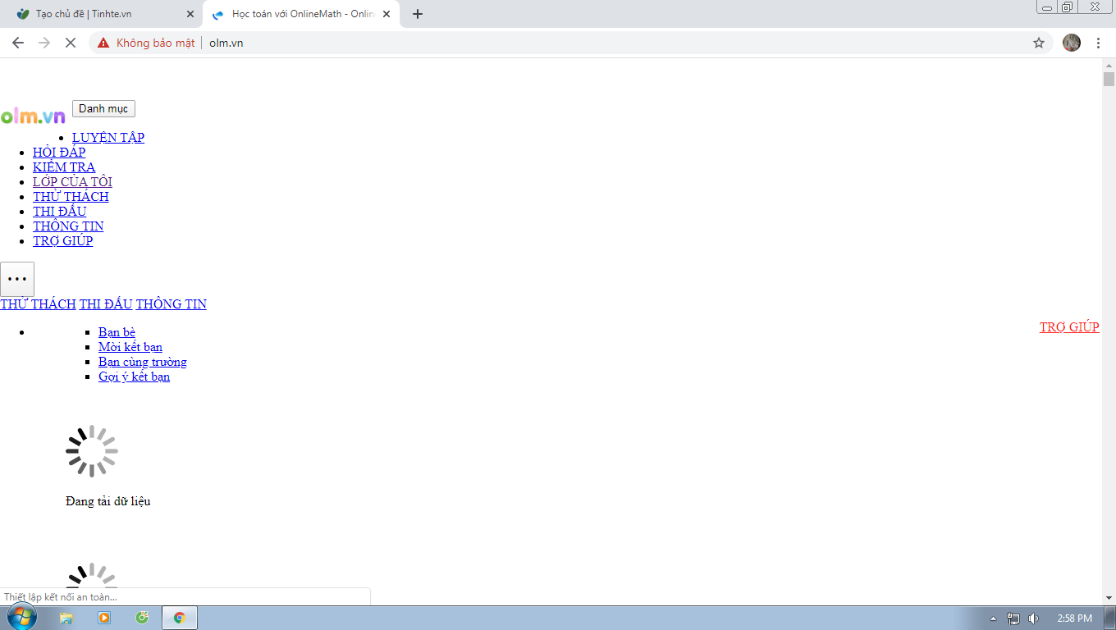Open File Explorer from the taskbar

[66, 618]
